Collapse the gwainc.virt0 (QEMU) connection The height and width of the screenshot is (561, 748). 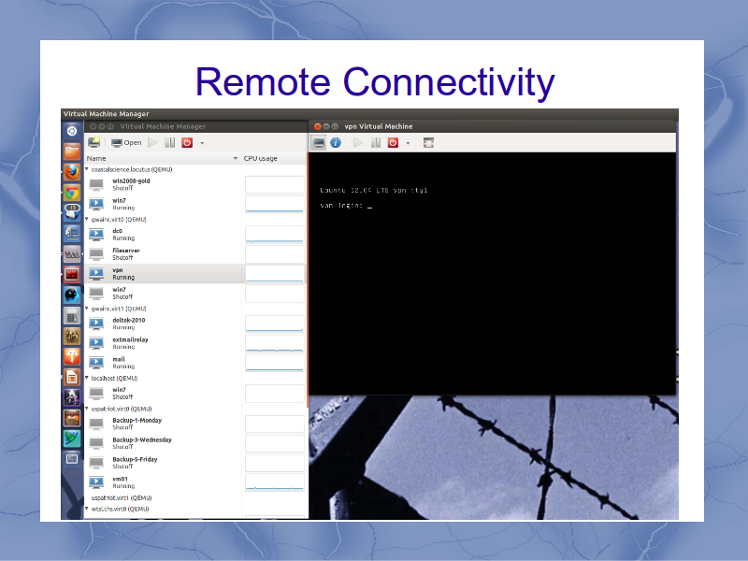point(87,220)
